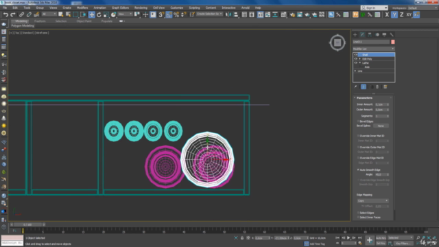Screen dimensions: 439x247
Task: Switch to the Hierarchy command panel tab
Action: (370, 35)
